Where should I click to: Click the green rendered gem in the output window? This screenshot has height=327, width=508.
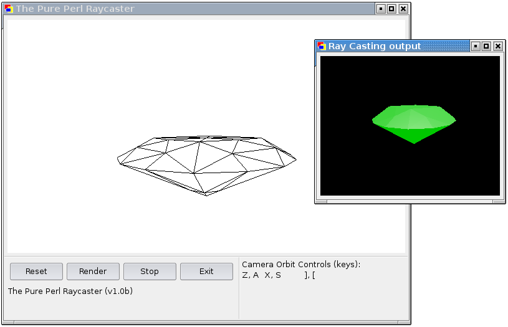point(414,124)
